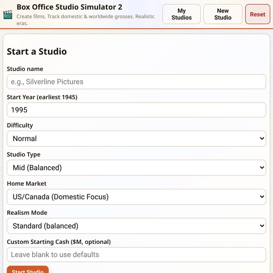
Task: Open the My Studios tab
Action: [182, 14]
